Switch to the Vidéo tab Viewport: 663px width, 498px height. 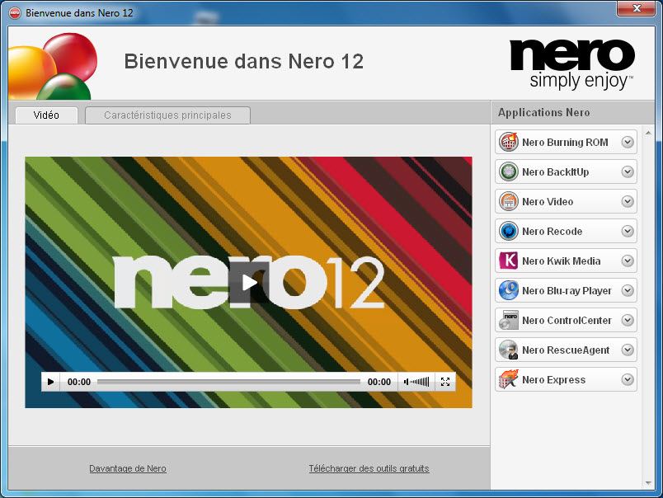click(46, 115)
